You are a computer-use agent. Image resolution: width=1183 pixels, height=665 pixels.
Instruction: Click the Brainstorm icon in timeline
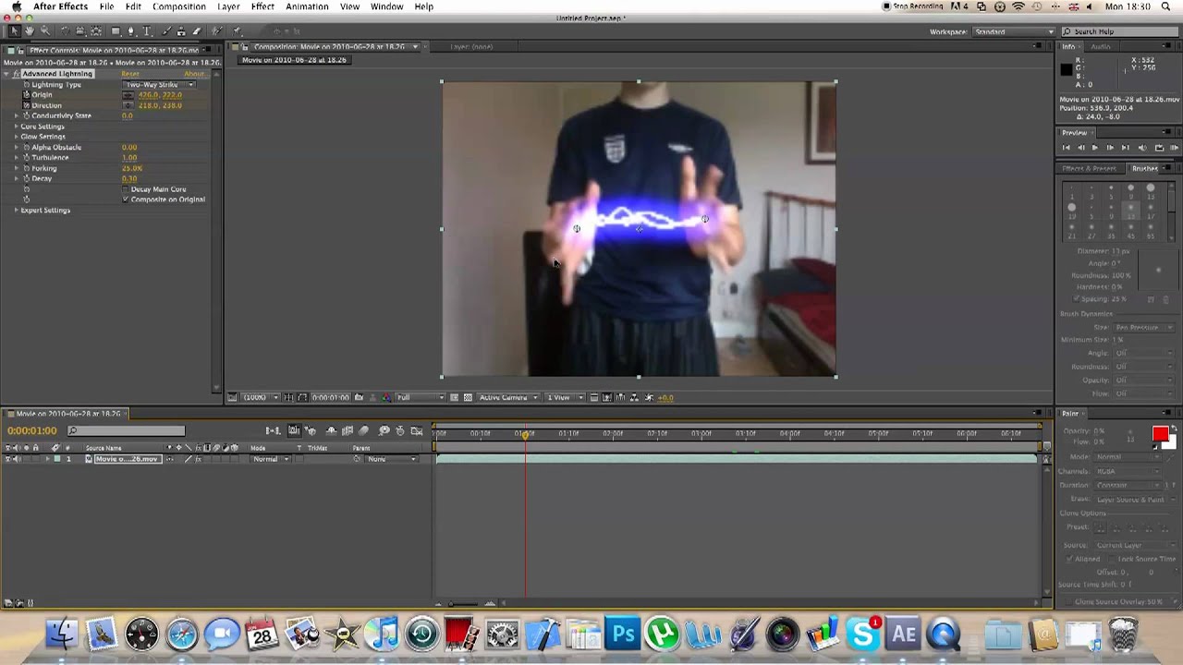(384, 430)
